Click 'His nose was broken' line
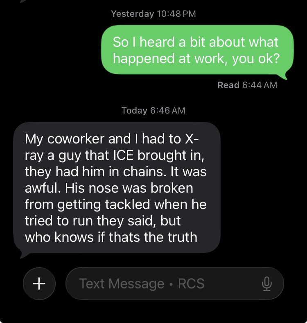The width and height of the screenshot is (307, 323). point(129,188)
